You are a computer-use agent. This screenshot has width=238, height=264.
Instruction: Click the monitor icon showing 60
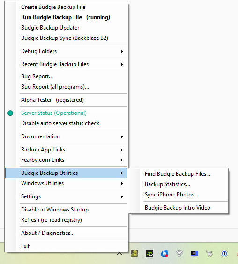point(194,254)
